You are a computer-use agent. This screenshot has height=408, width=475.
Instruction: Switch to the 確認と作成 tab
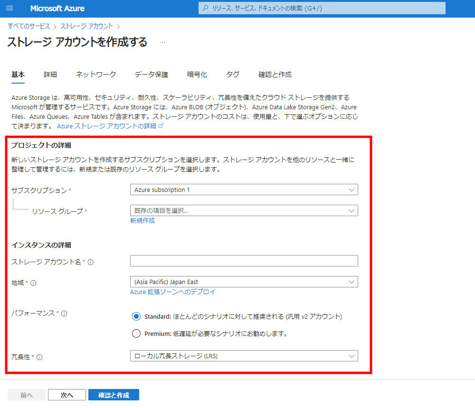[x=275, y=75]
